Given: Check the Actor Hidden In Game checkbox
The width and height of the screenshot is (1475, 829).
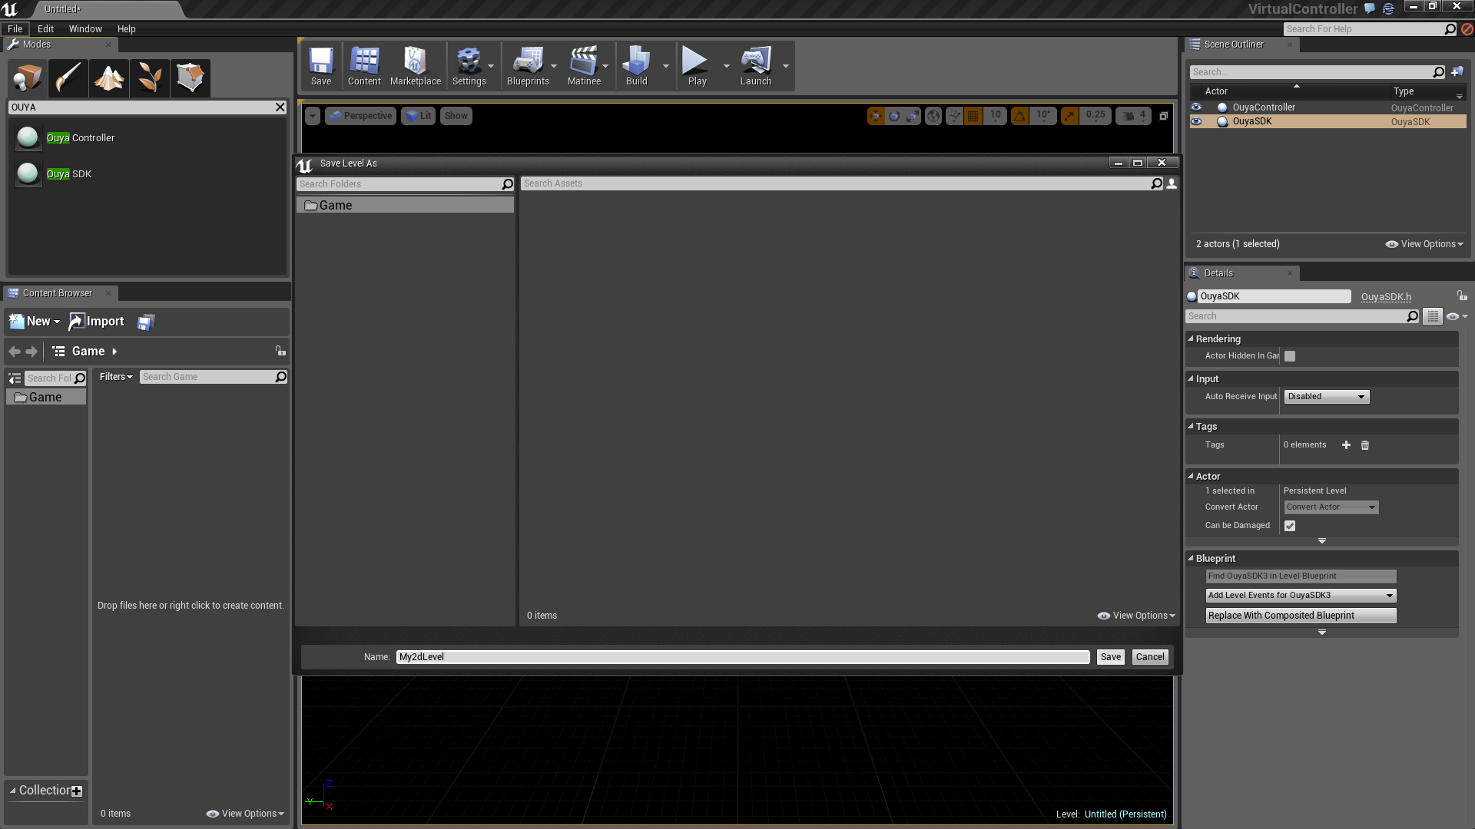Looking at the screenshot, I should [x=1290, y=356].
